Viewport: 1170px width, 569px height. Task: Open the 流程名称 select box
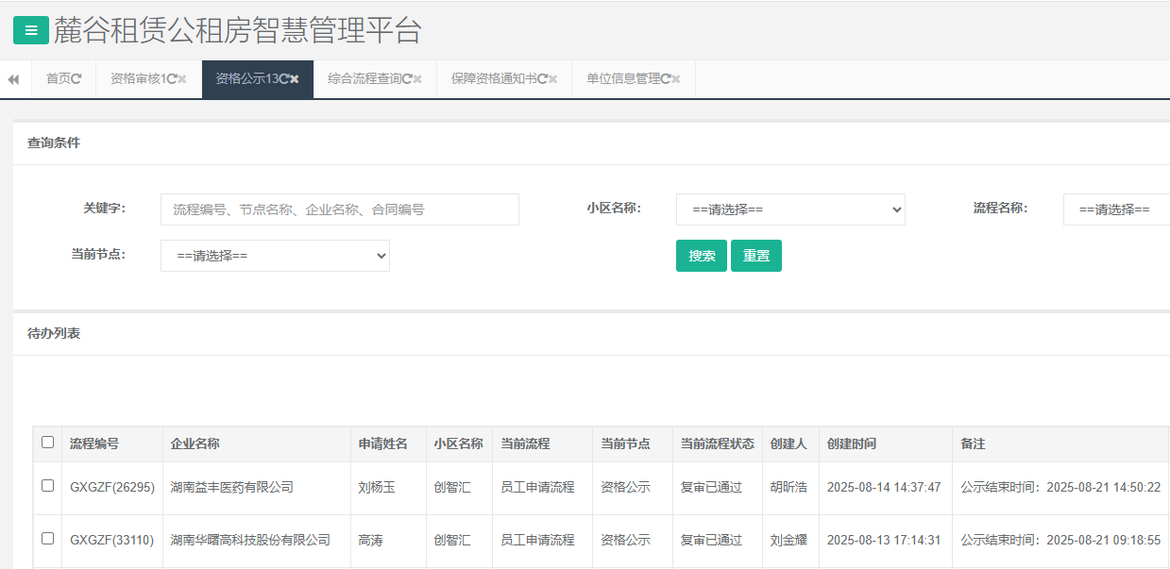[x=1116, y=209]
